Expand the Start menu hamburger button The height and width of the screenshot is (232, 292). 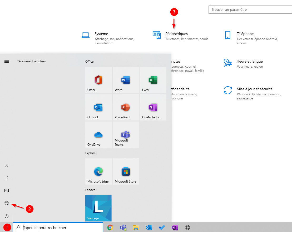[7, 61]
